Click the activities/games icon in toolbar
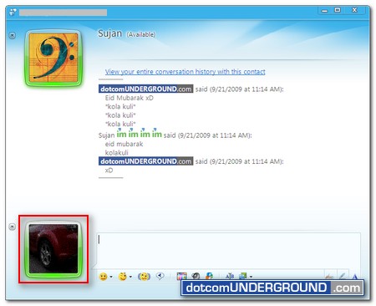 (x=196, y=276)
